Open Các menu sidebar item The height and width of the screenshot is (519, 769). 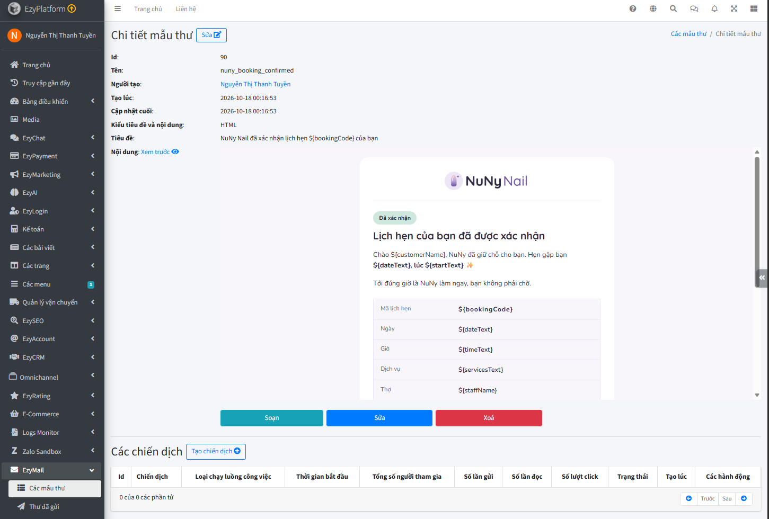coord(52,284)
